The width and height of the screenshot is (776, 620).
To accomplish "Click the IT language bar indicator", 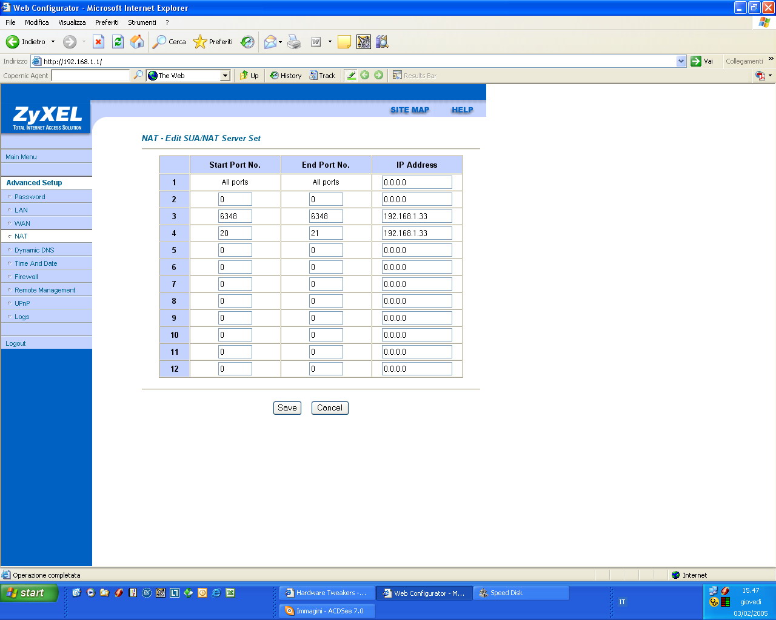I will coord(622,602).
